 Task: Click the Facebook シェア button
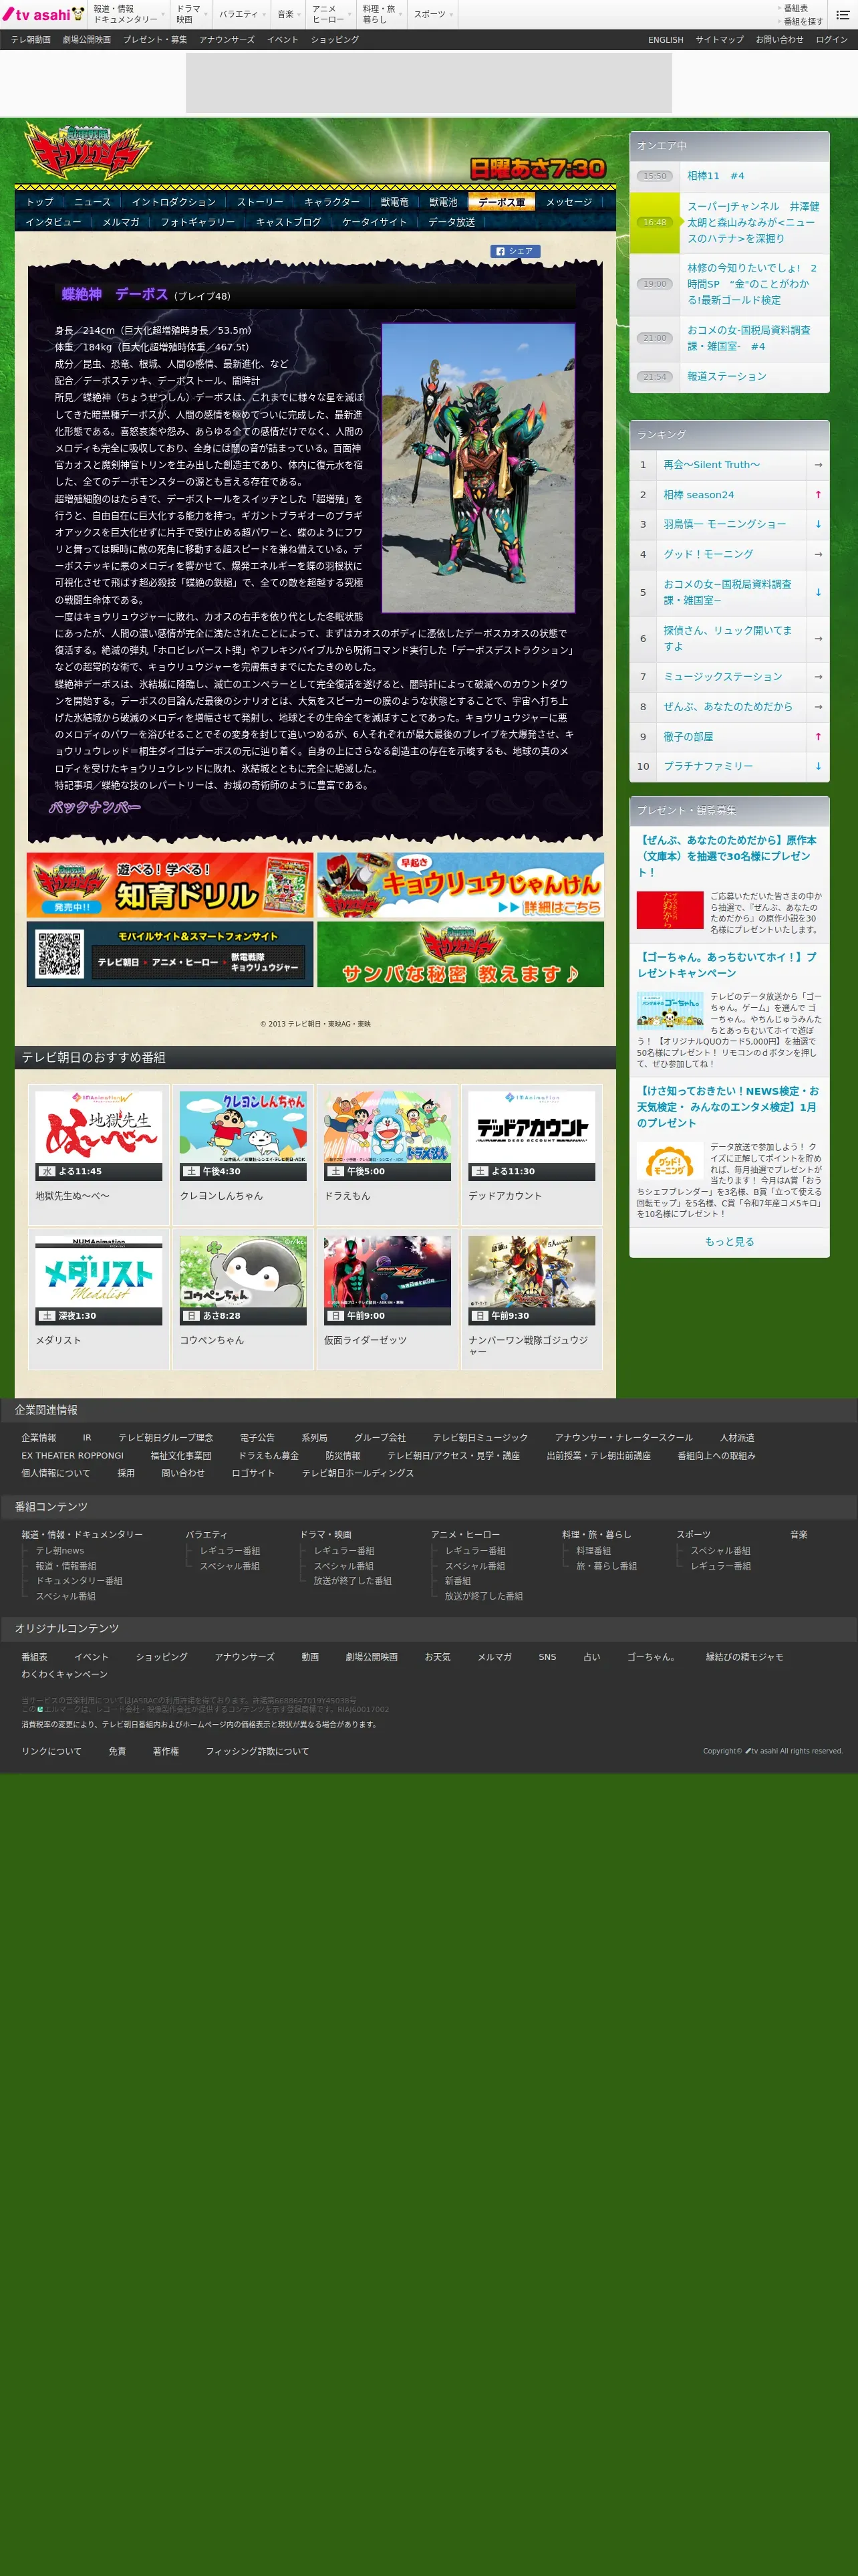click(515, 251)
